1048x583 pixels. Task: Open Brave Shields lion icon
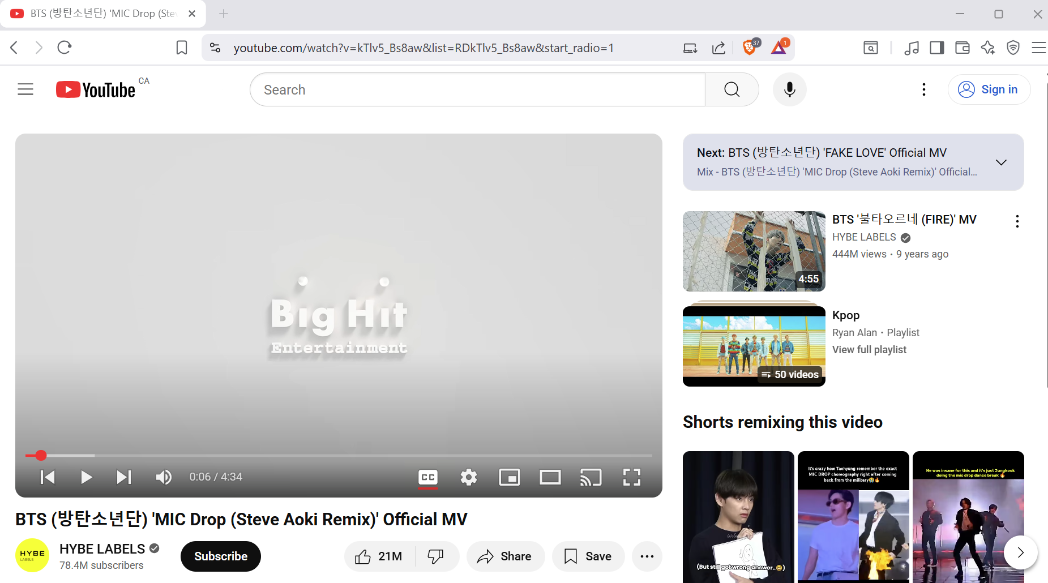coord(751,47)
